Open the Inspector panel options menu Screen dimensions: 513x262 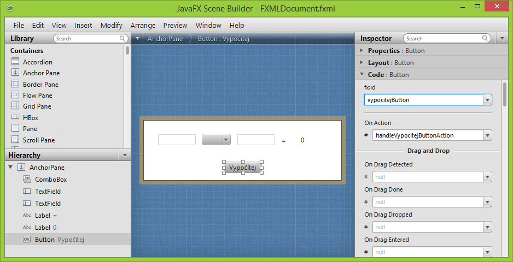coord(502,38)
